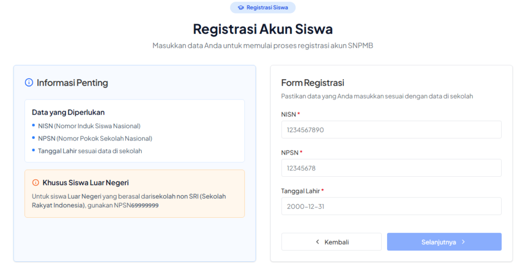Click the blue bullet before NISN (Nomor Induk Siswa Nasional)
The image size is (532, 268).
[x=33, y=125]
